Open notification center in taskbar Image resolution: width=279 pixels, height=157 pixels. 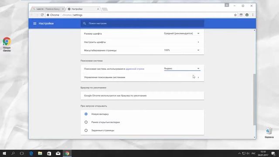(x=273, y=154)
